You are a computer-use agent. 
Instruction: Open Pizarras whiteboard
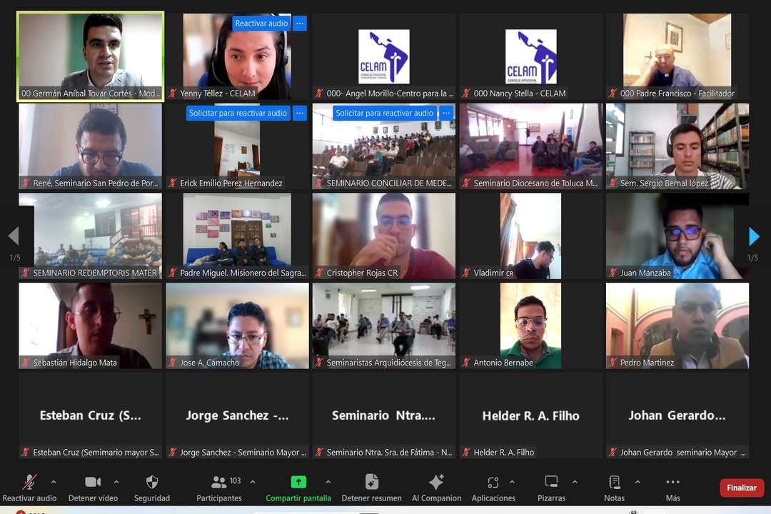(551, 483)
